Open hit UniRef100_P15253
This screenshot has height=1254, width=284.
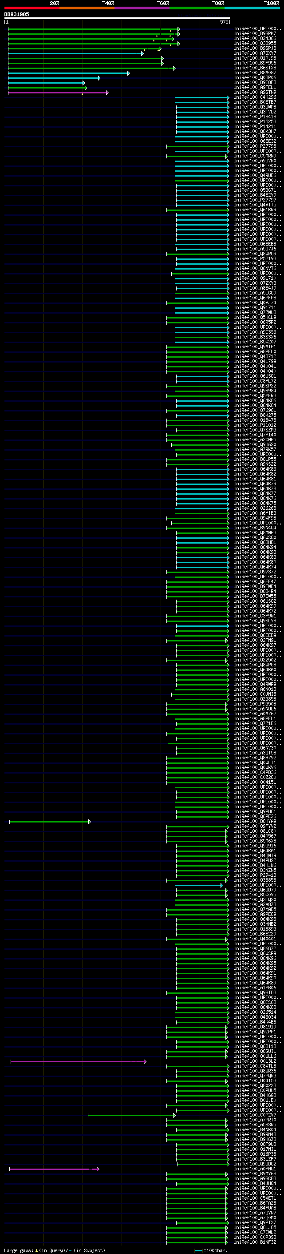(x=255, y=122)
